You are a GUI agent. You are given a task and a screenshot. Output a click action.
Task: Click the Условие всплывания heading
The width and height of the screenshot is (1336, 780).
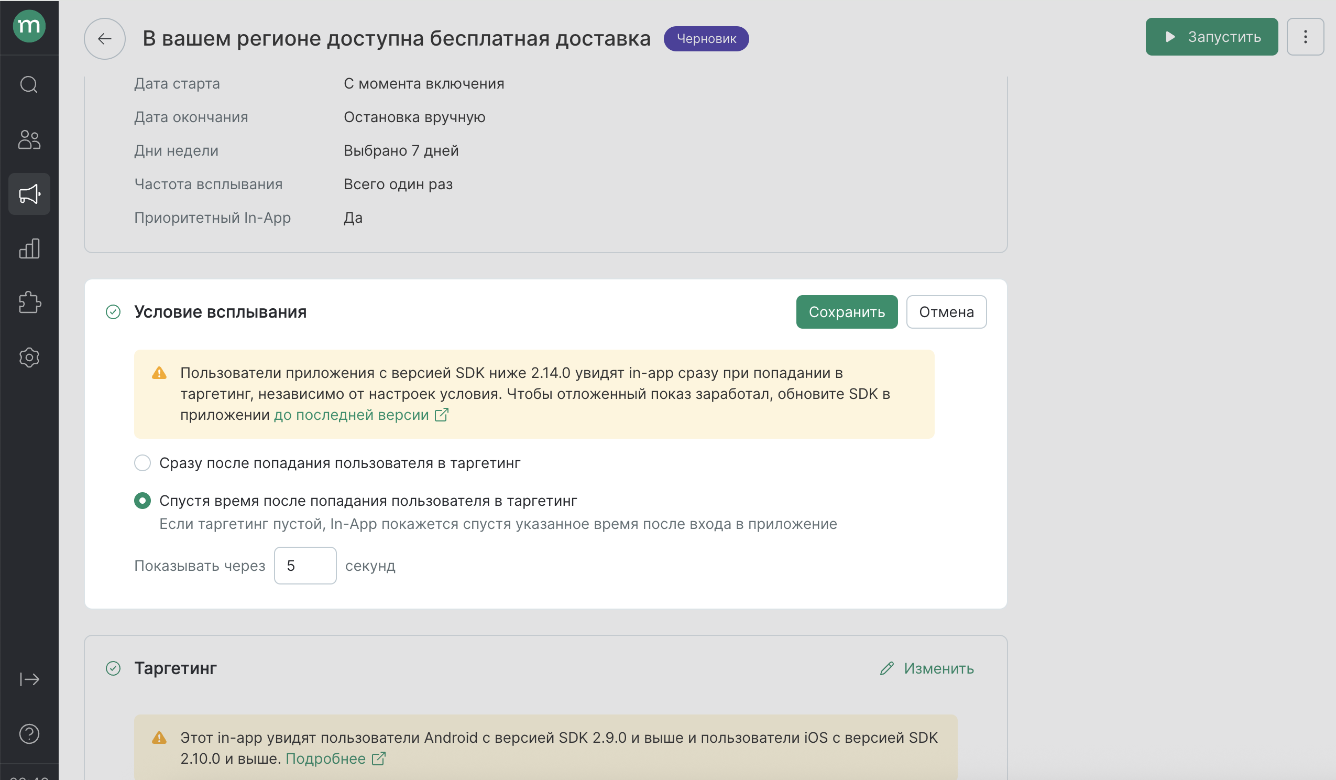pyautogui.click(x=221, y=312)
